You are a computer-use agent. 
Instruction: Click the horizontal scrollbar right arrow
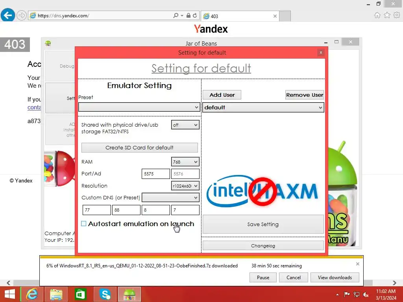click(394, 283)
